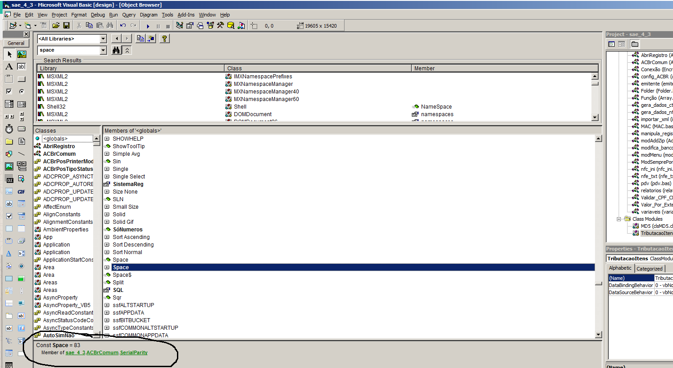The image size is (673, 368).
Task: Open the Add-Ins menu
Action: [x=186, y=15]
